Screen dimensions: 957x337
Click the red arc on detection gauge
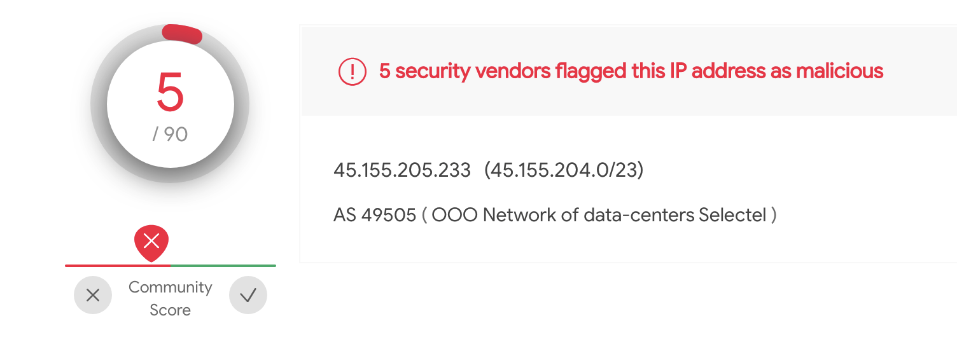tap(183, 34)
